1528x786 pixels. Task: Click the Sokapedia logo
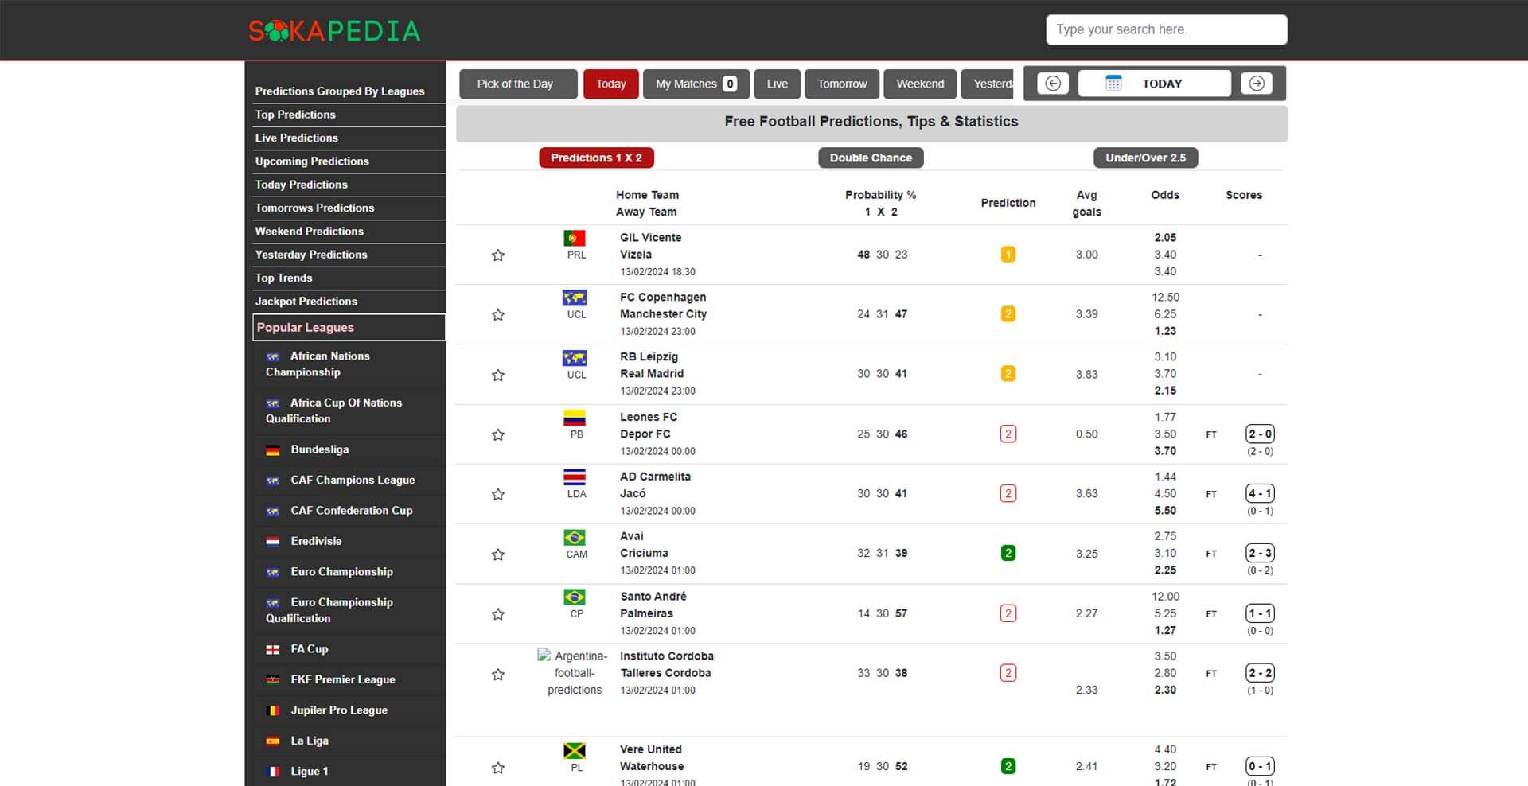pyautogui.click(x=334, y=30)
